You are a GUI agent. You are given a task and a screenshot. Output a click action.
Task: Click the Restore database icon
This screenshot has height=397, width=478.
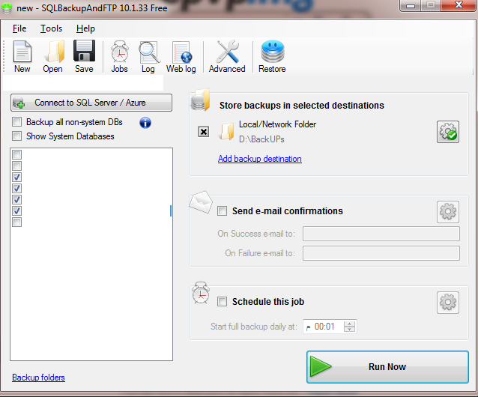point(272,57)
